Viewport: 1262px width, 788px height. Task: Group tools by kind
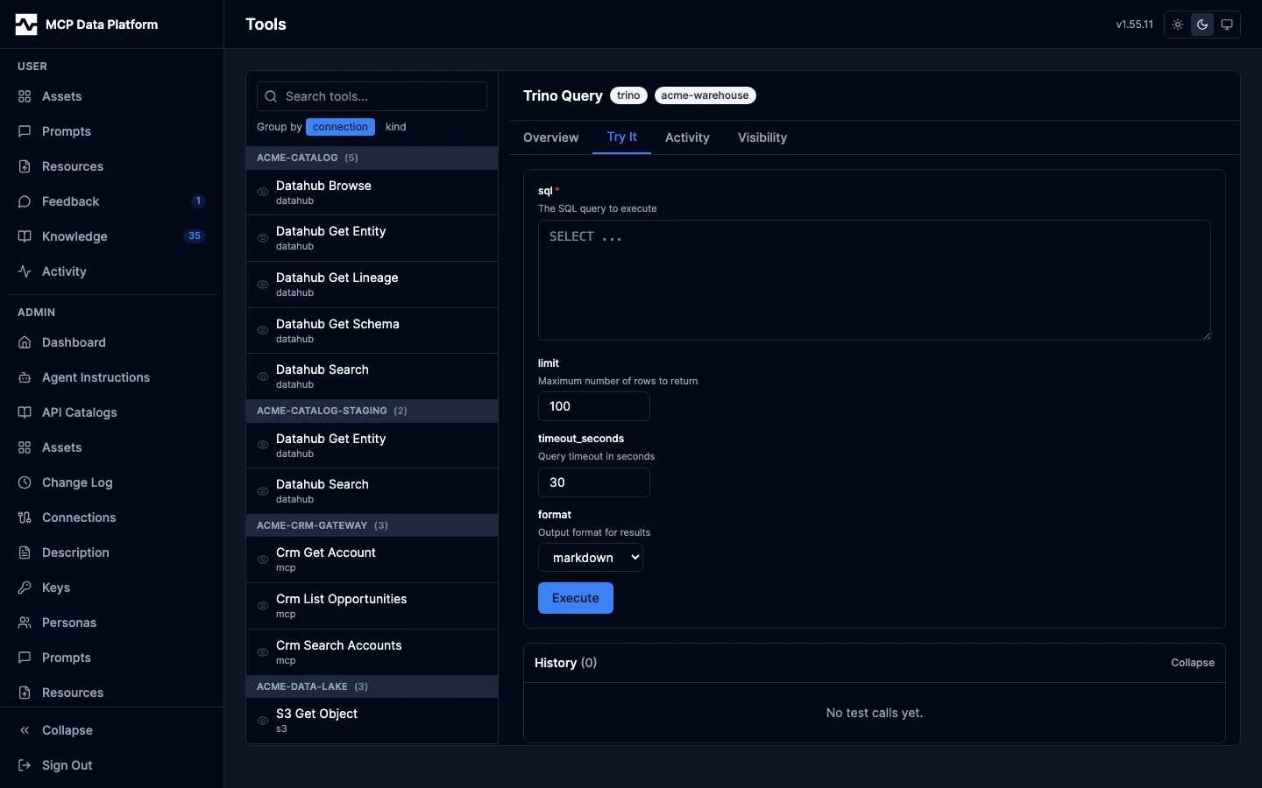coord(396,127)
